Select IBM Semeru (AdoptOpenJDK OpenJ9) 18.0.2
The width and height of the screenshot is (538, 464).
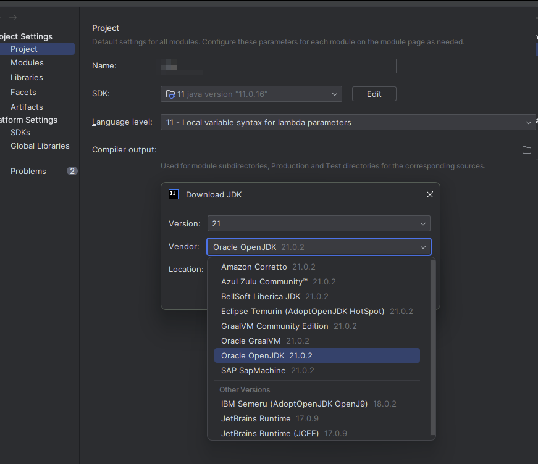[x=317, y=404]
